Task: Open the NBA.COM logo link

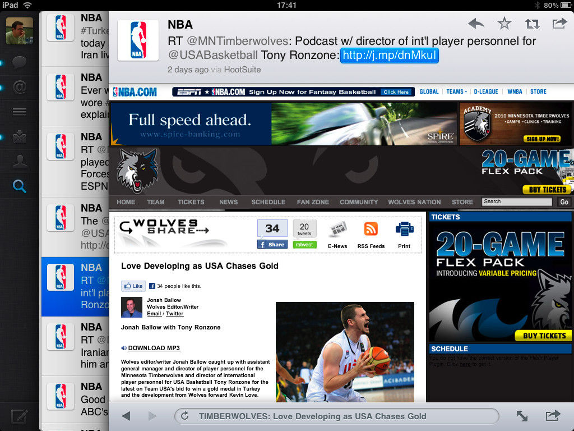Action: (135, 92)
